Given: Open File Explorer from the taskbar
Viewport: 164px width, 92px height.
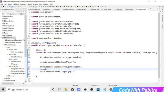Looking at the screenshot, I should (66, 89).
